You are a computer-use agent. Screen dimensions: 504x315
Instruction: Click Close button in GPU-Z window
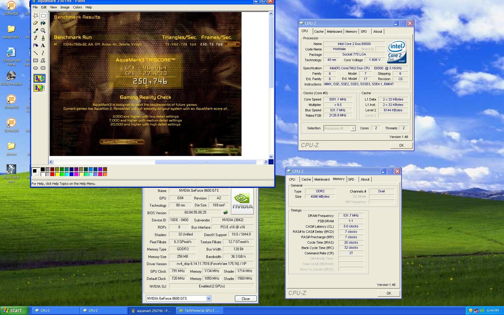246,299
